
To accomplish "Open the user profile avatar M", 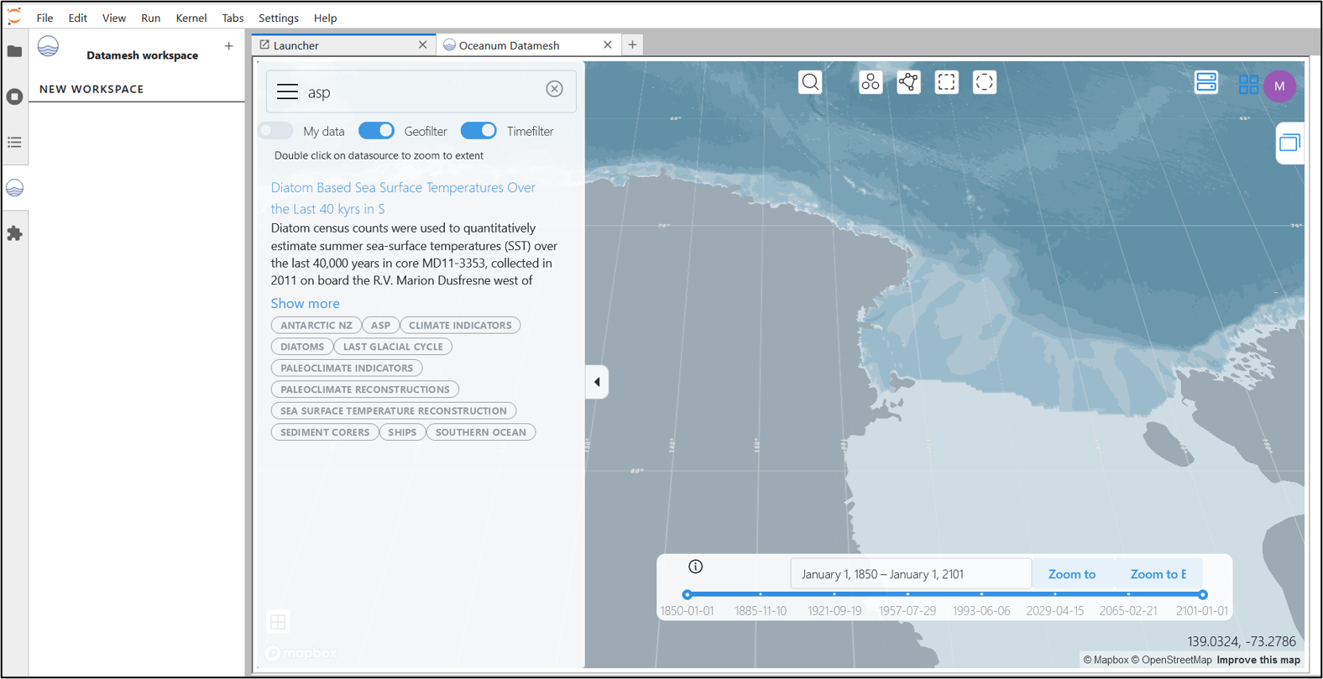I will (x=1279, y=86).
